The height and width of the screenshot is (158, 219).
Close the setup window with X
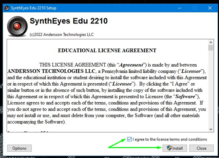[210, 8]
